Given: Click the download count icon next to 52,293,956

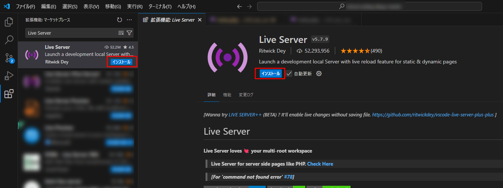Looking at the screenshot, I should (299, 51).
